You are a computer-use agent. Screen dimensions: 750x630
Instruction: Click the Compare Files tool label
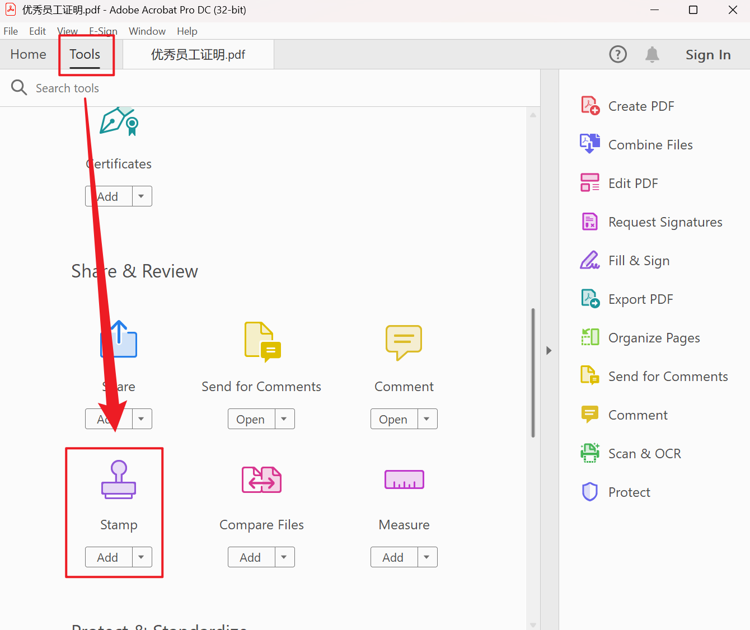click(x=261, y=525)
